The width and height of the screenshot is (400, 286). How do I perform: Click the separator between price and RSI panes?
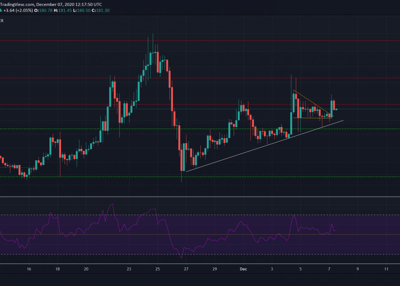200,197
